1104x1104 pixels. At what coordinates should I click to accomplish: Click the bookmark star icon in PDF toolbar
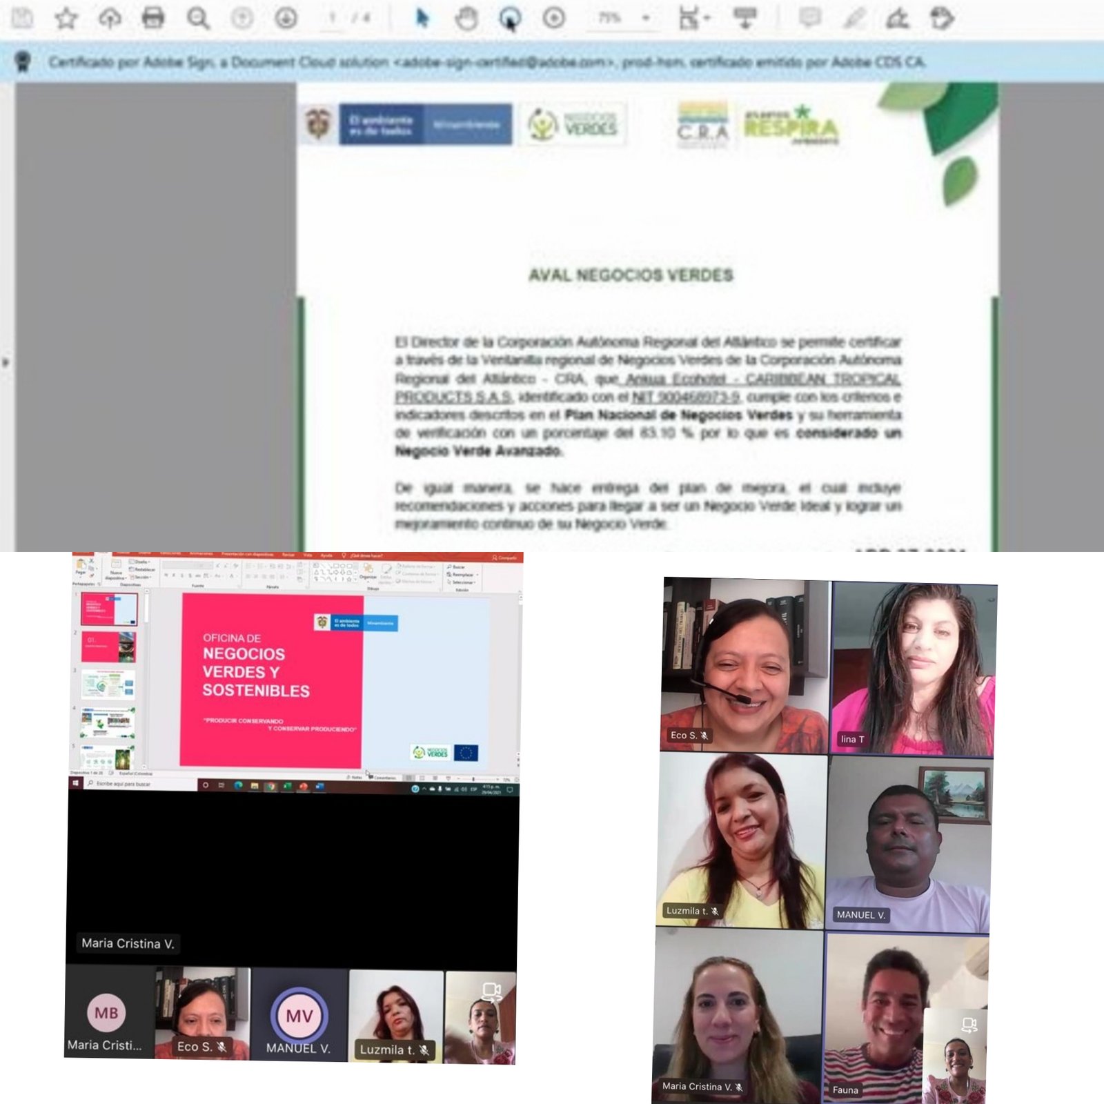point(66,18)
